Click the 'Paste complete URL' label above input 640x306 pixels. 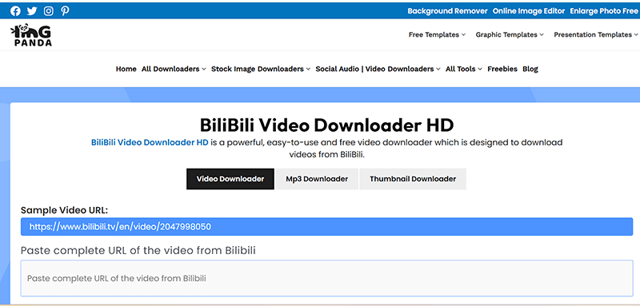click(138, 250)
